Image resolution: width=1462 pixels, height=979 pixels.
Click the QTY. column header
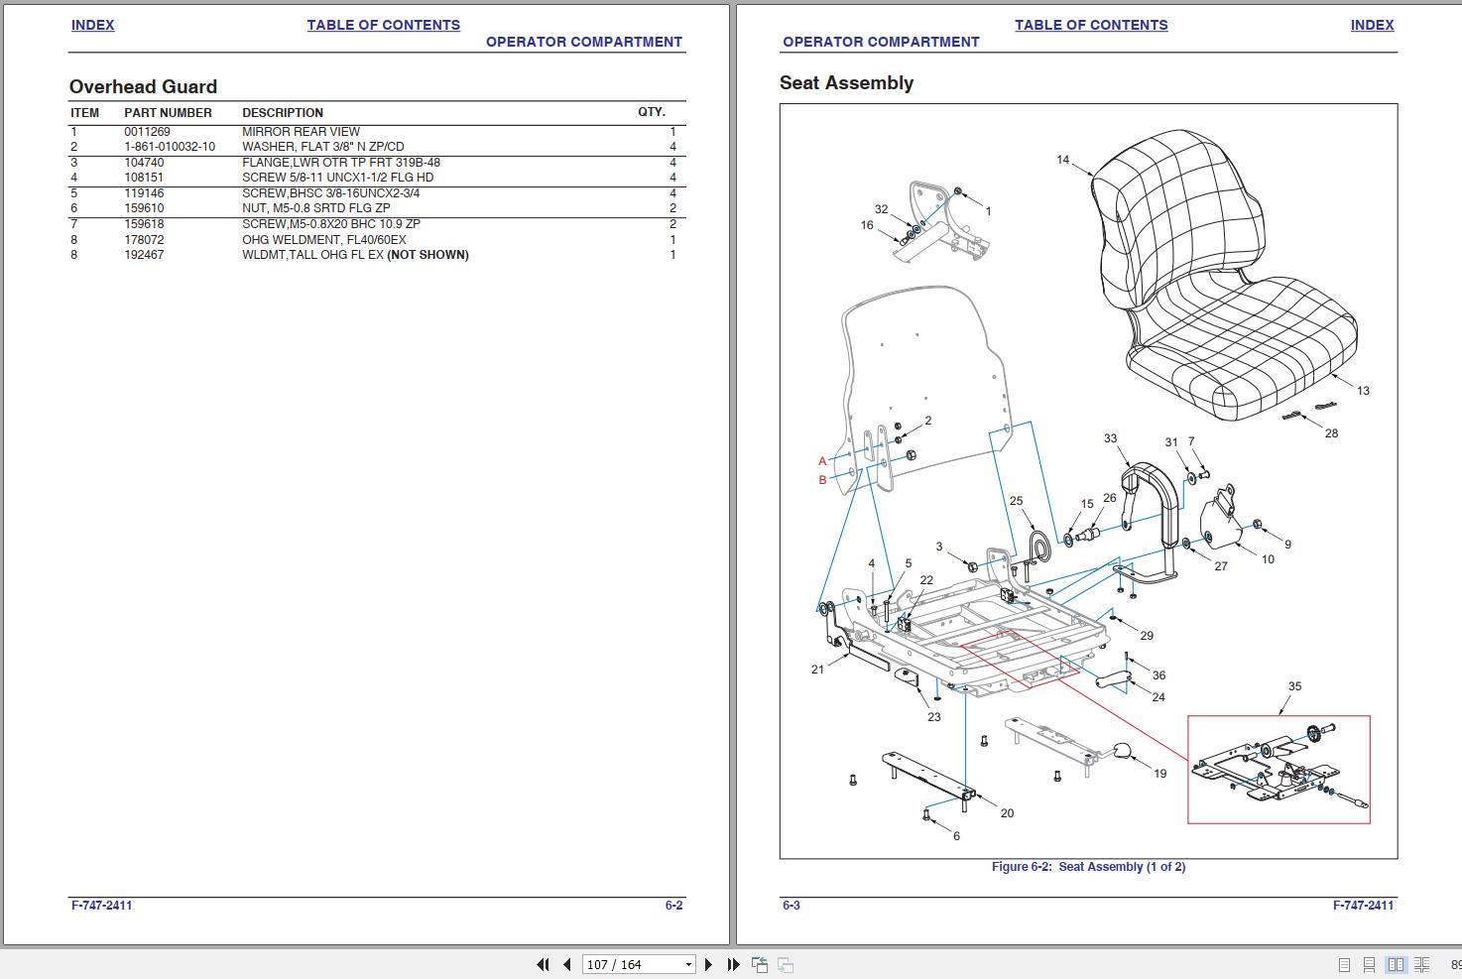pos(652,112)
